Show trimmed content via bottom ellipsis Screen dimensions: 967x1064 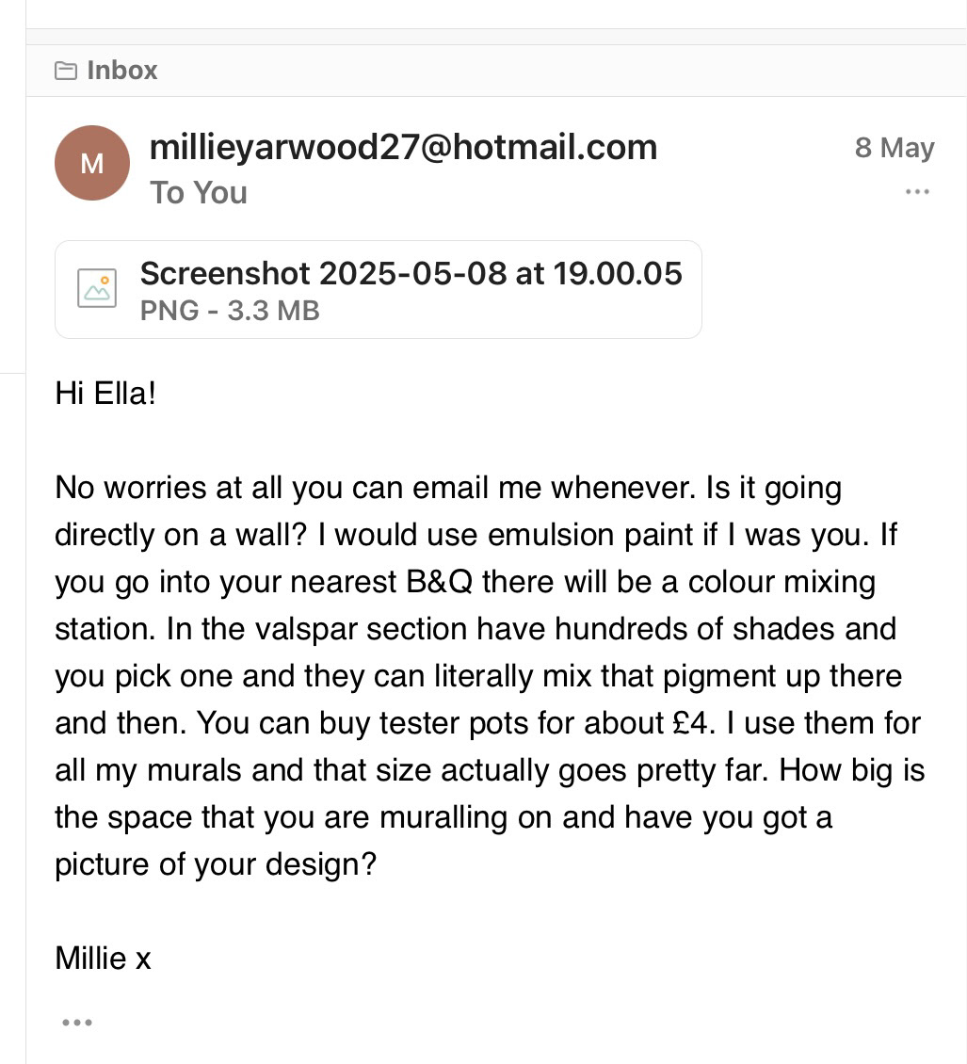coord(76,1023)
